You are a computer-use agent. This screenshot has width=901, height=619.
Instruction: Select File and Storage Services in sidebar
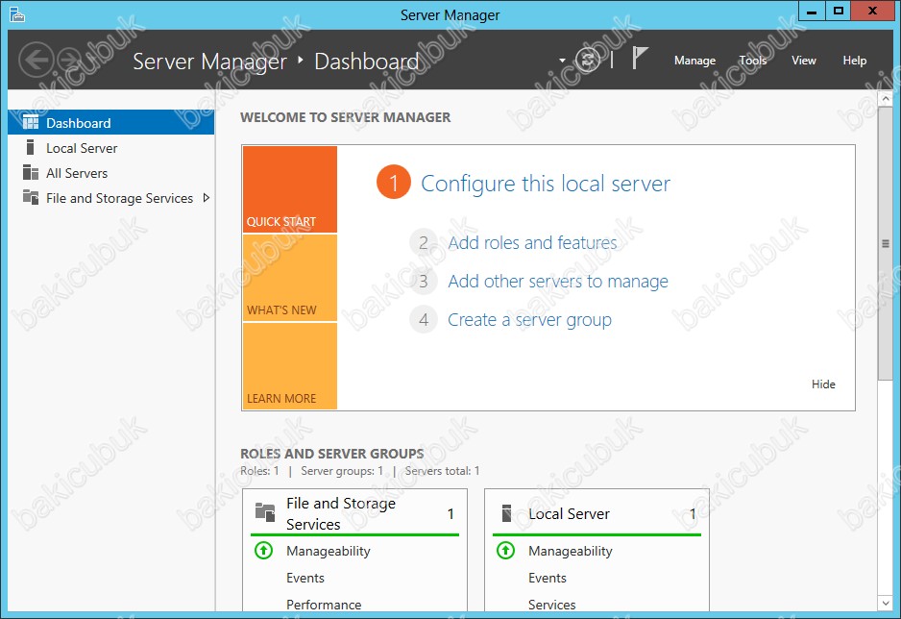pos(110,198)
